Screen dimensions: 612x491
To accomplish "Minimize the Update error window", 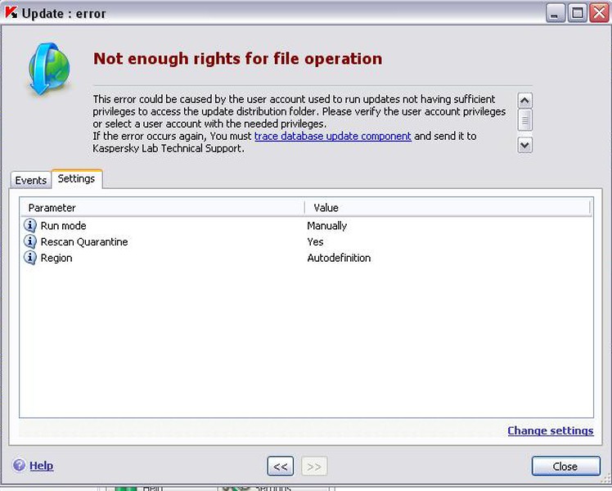I will coord(556,13).
